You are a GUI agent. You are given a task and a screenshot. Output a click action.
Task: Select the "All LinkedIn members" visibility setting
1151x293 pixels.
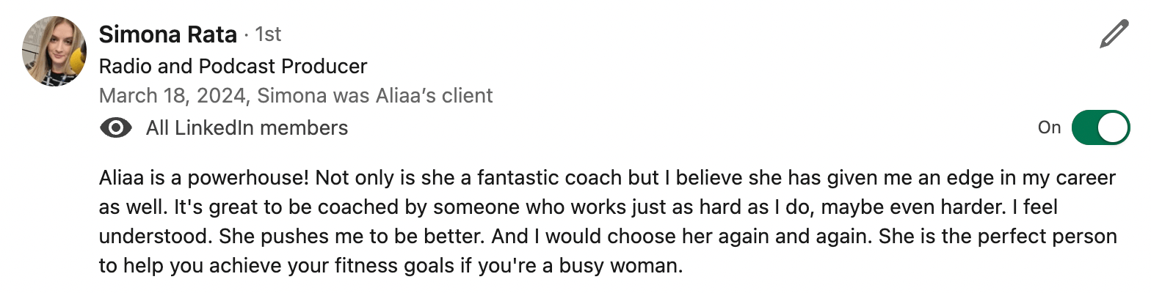tap(247, 128)
